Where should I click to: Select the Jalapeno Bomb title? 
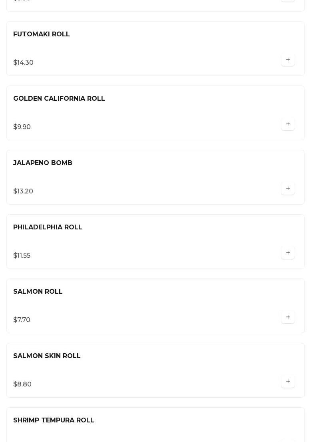[x=43, y=163]
